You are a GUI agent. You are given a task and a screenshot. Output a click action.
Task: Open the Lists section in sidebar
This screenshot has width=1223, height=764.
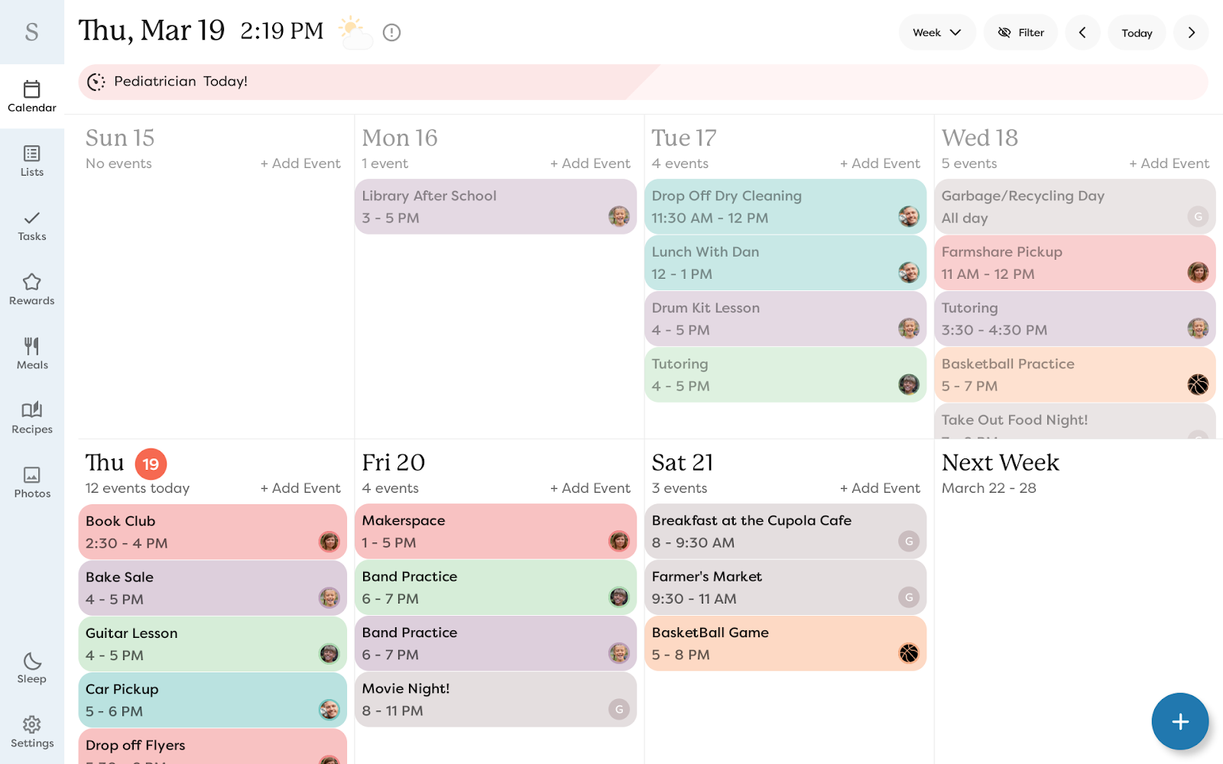point(31,161)
